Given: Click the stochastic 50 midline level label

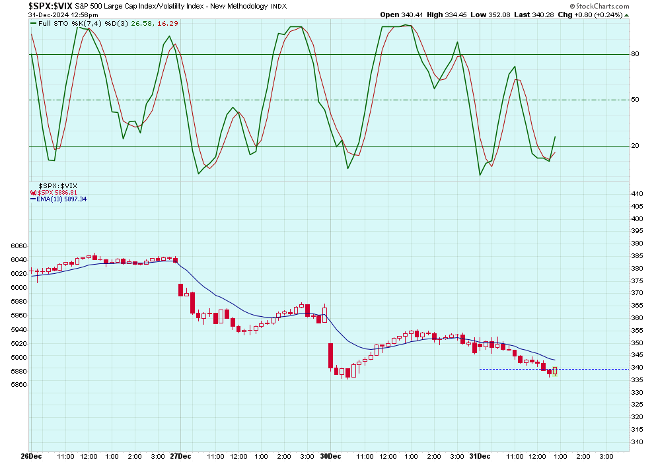Looking at the screenshot, I should 635,100.
